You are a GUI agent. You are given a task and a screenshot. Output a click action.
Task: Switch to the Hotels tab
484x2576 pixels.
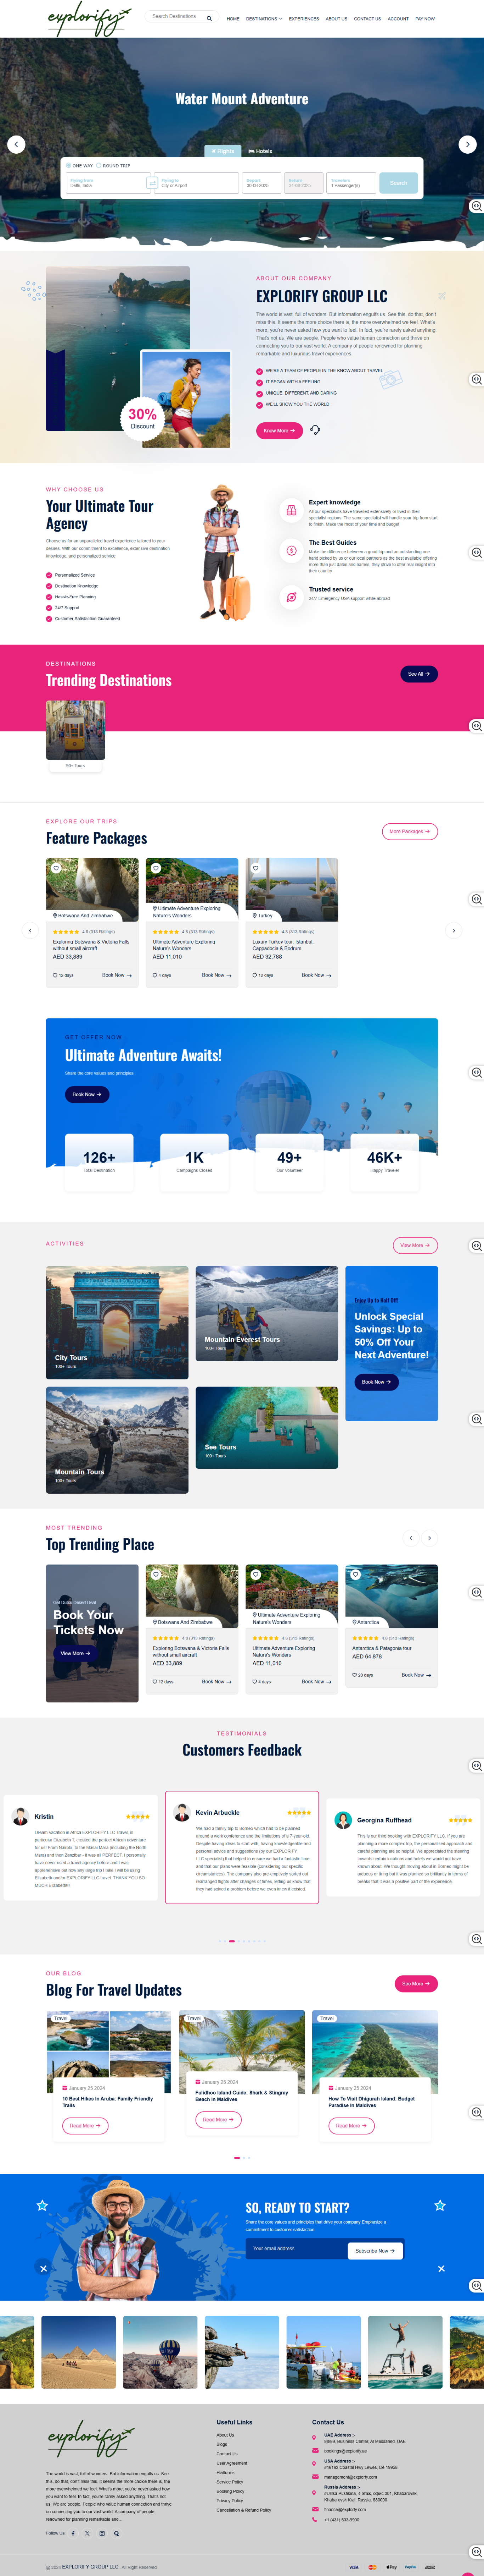pyautogui.click(x=260, y=151)
